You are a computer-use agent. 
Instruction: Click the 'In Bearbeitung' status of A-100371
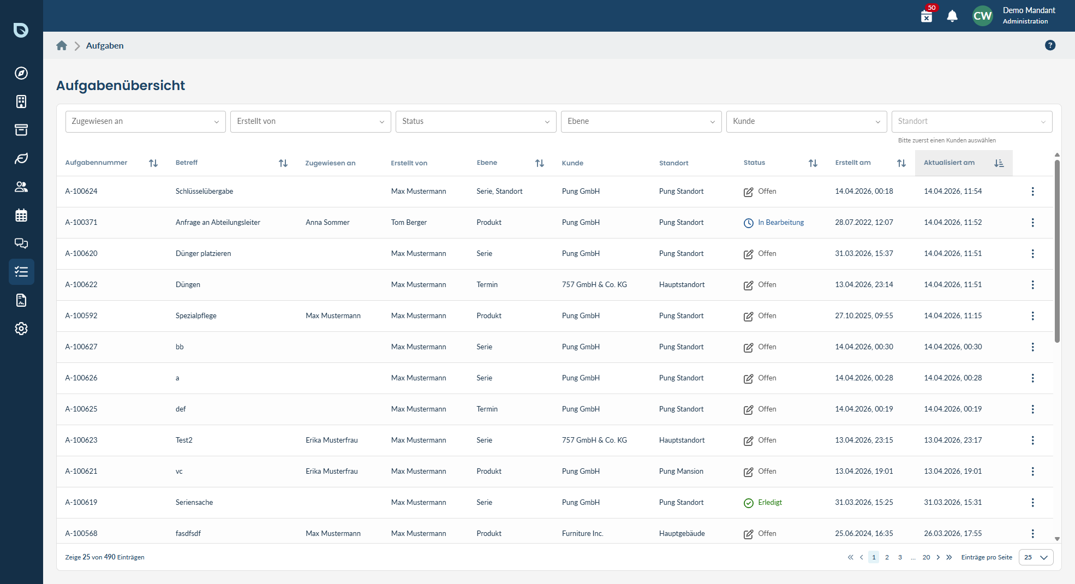tap(774, 223)
